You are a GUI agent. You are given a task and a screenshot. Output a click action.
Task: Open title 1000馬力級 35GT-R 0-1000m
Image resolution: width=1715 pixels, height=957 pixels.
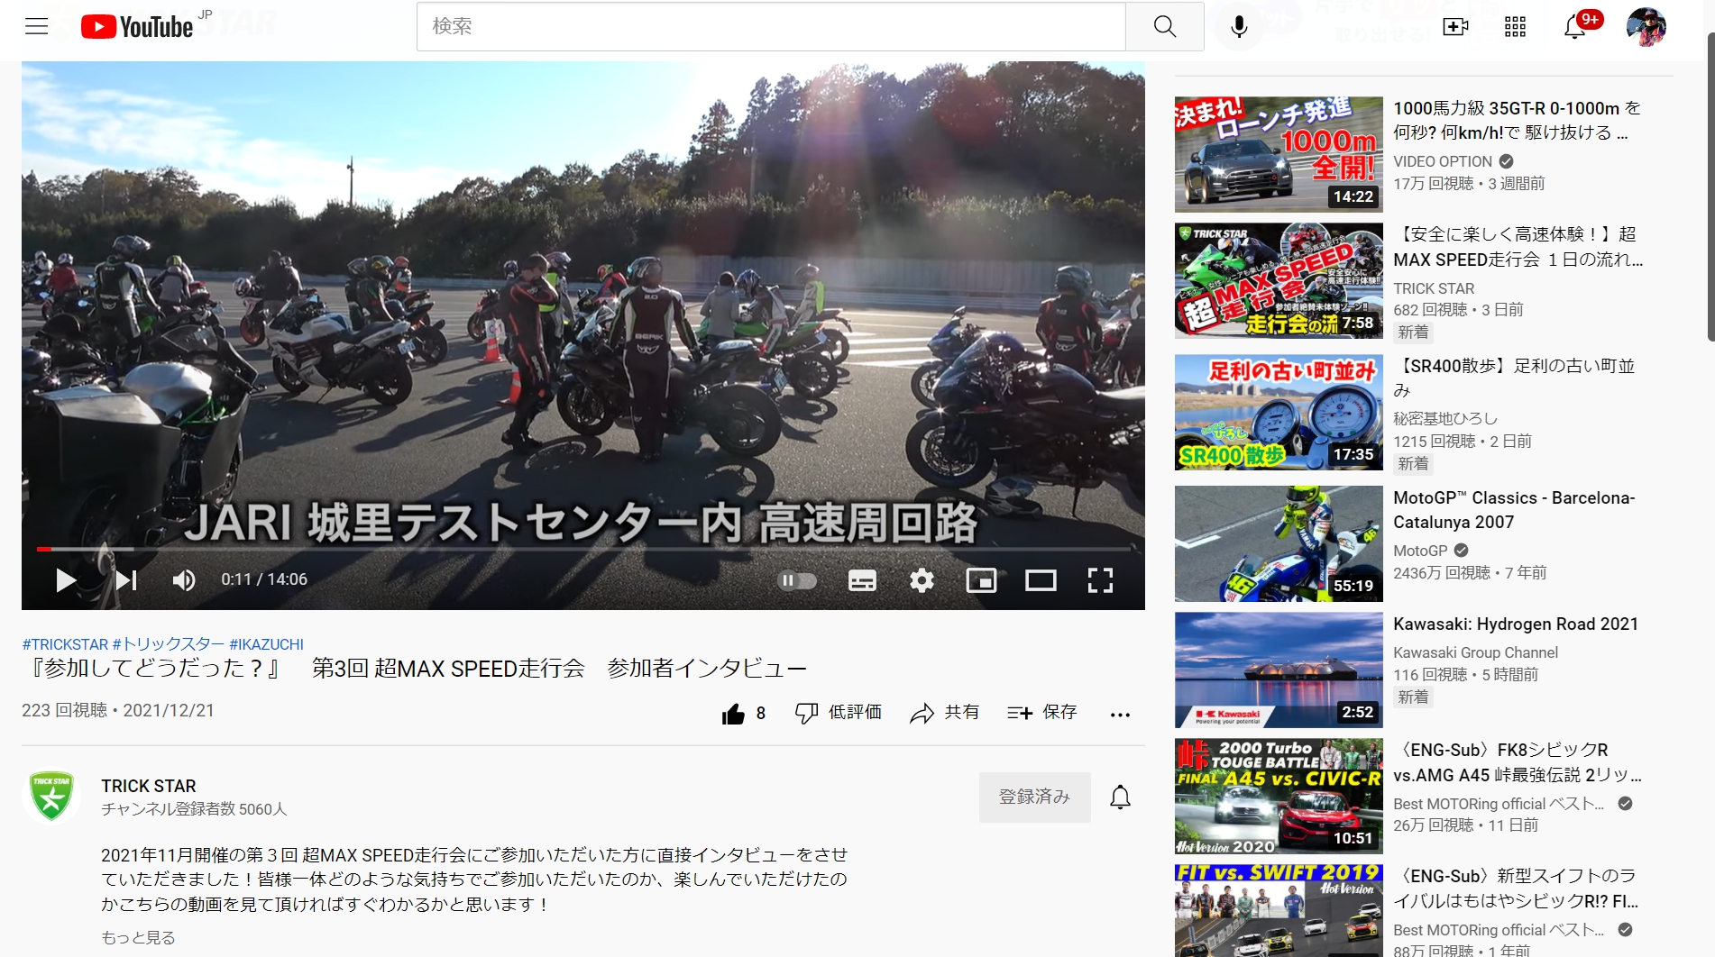[1517, 120]
